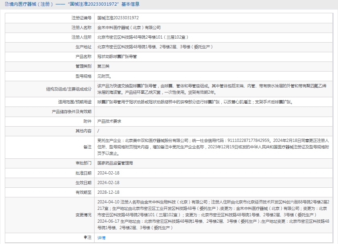The image size is (338, 244).
Task: Click registration number value 国械注准20233031972 in table
Action: pyautogui.click(x=118, y=18)
